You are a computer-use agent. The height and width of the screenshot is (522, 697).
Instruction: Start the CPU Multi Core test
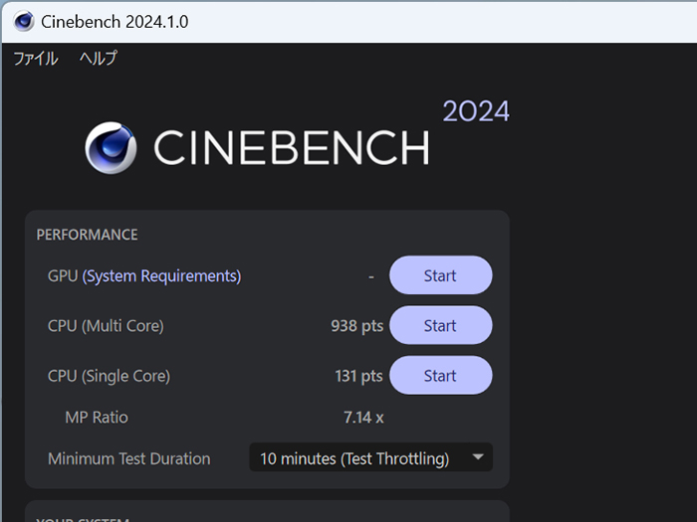coord(440,326)
